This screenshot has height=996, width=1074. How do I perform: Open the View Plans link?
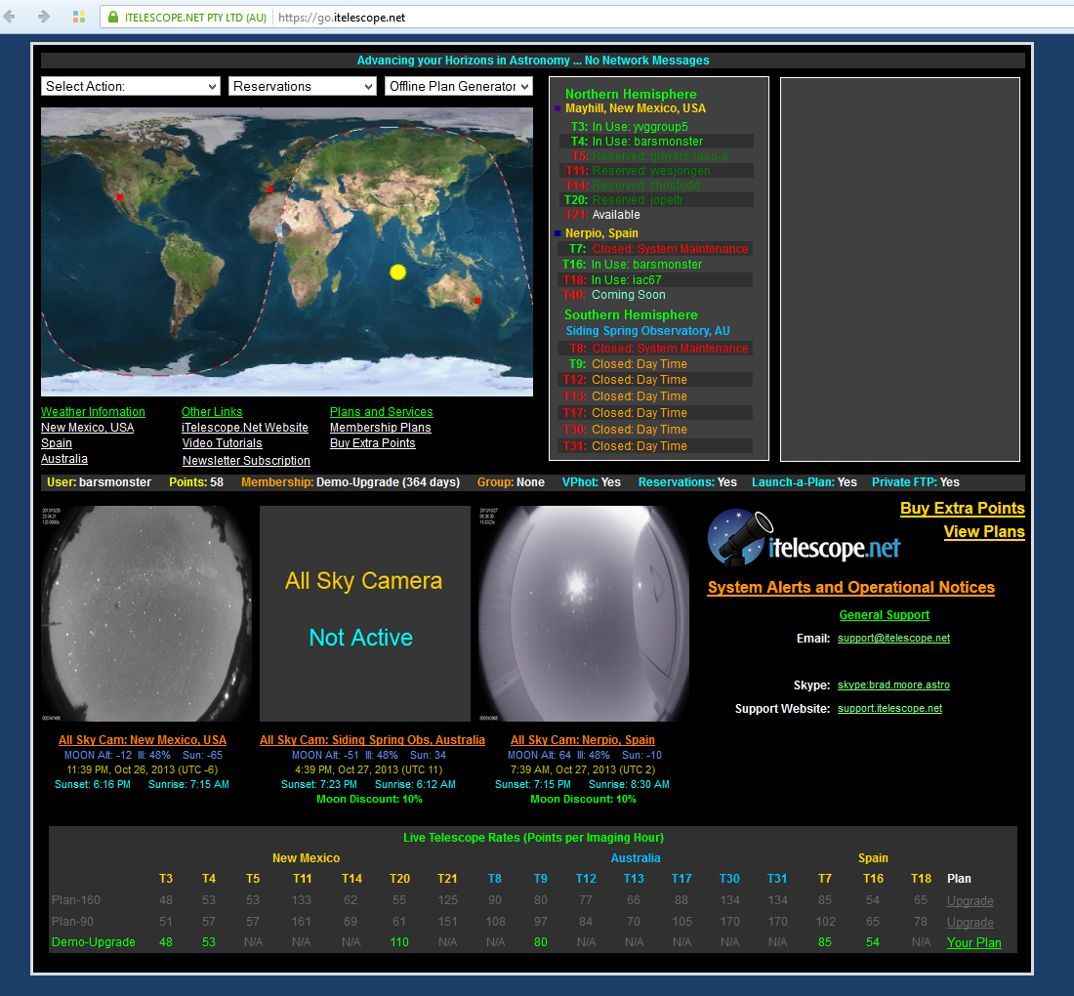984,531
